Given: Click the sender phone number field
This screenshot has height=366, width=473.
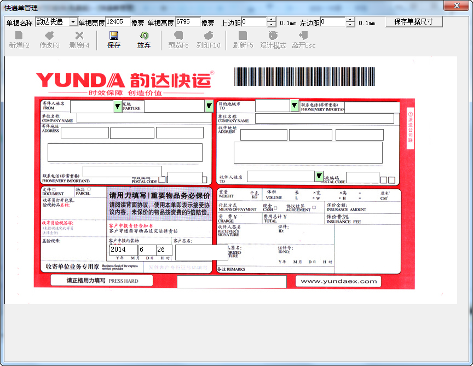Looking at the screenshot, I should click(x=122, y=171).
